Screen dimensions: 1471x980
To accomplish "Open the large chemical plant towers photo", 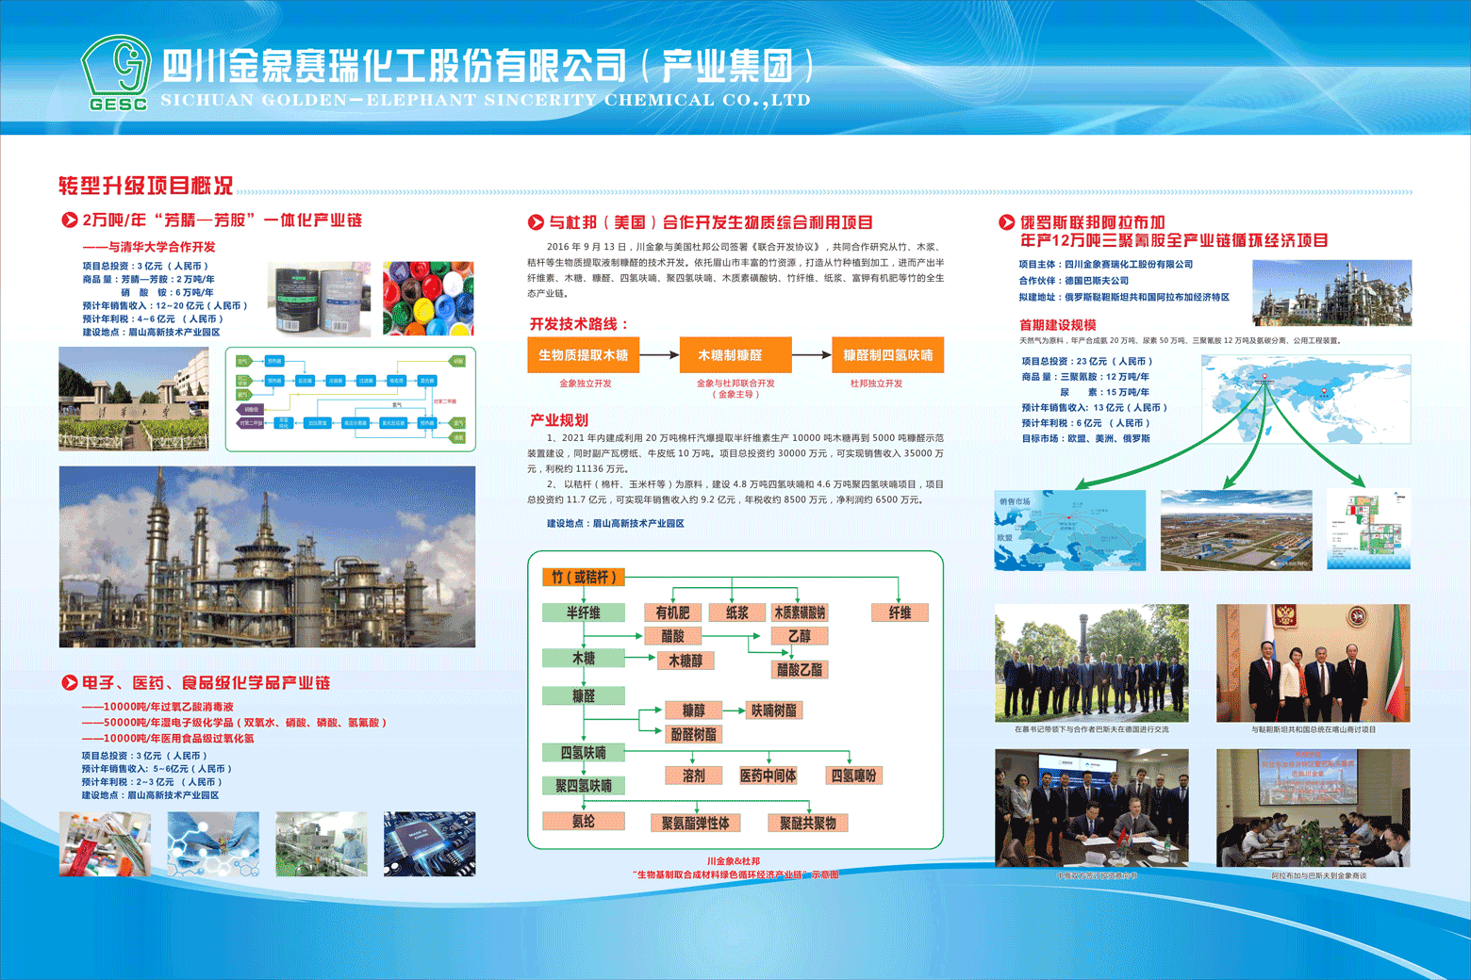I will tap(267, 557).
